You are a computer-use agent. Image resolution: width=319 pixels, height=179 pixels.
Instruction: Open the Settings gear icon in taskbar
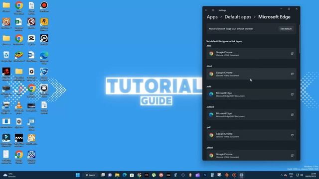coord(241,175)
